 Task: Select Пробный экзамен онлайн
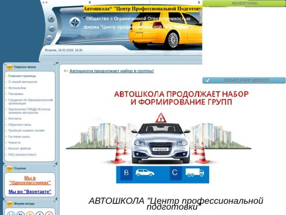click(x=27, y=131)
